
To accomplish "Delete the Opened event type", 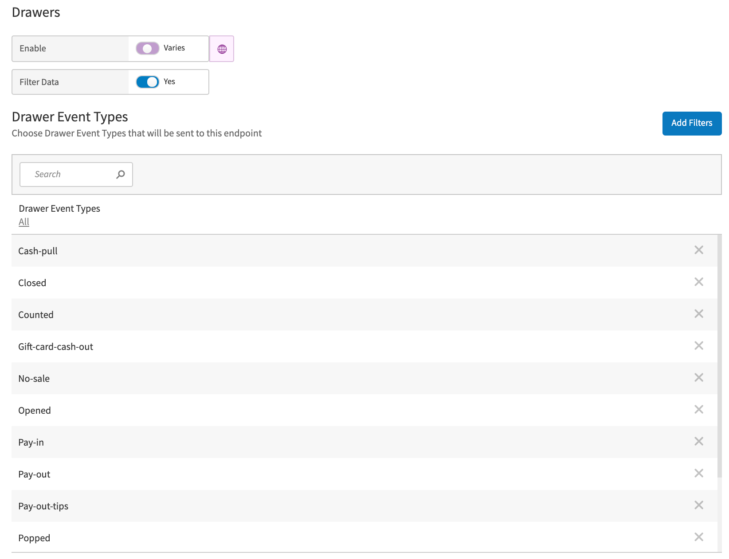I will (698, 410).
